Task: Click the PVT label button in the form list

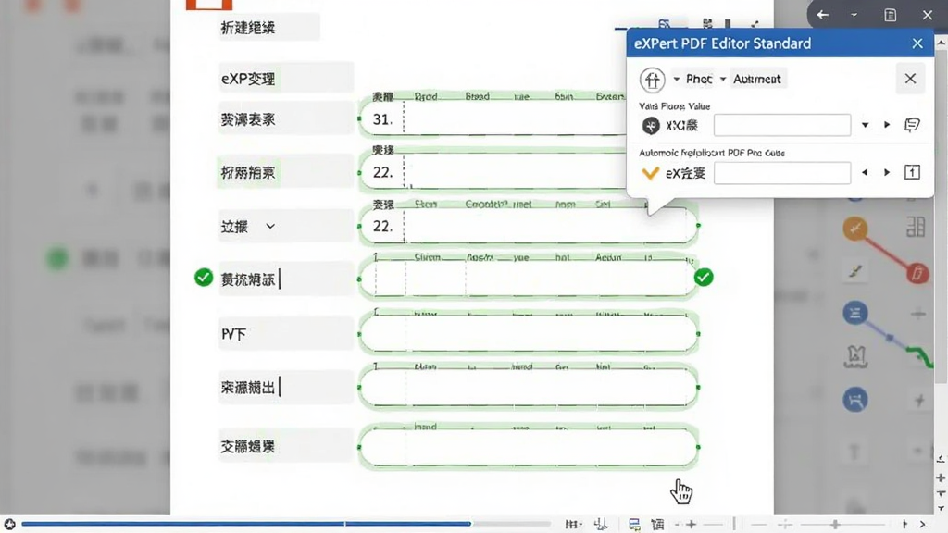Action: (x=285, y=333)
